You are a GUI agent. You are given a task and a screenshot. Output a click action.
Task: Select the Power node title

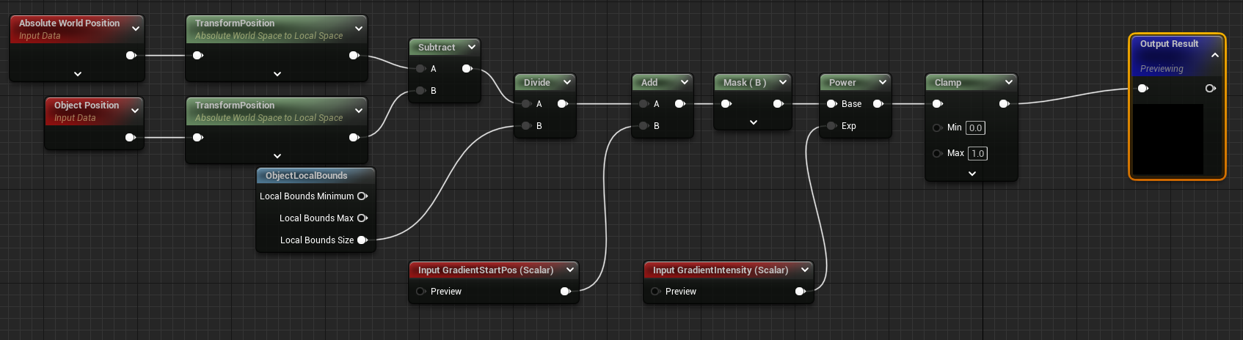842,83
